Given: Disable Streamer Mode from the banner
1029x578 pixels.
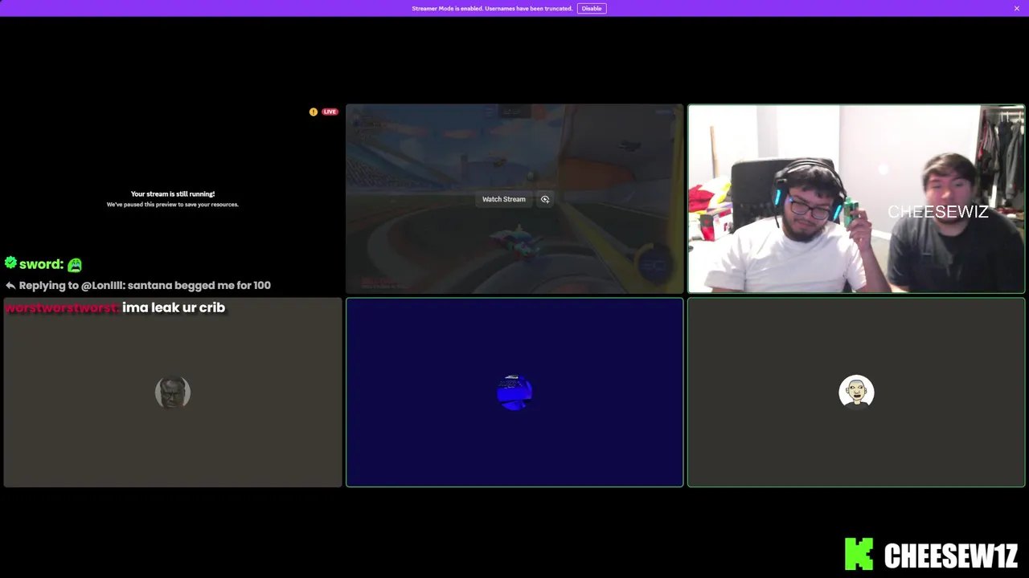Looking at the screenshot, I should pos(592,8).
